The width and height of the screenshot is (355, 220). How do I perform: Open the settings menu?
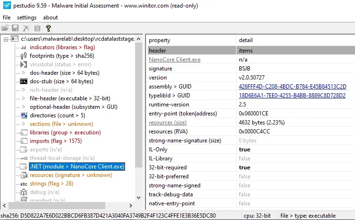(27, 18)
